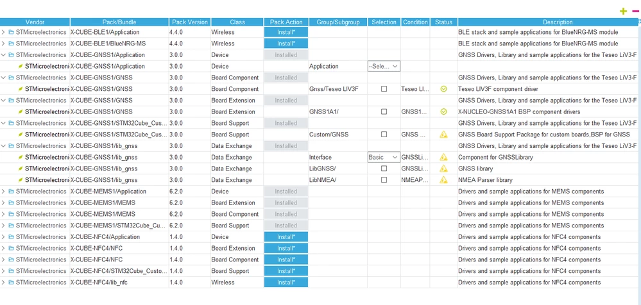This screenshot has width=641, height=305.
Task: Click the folder icon beside X-CUBE-BLE1/Application
Action: [11, 32]
